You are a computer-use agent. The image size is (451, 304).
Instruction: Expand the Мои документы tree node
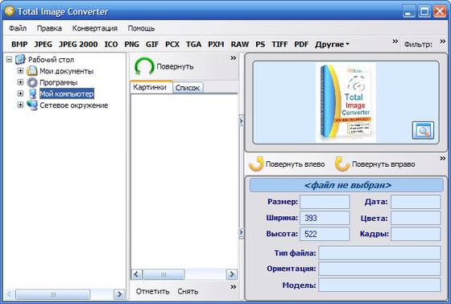pyautogui.click(x=20, y=70)
